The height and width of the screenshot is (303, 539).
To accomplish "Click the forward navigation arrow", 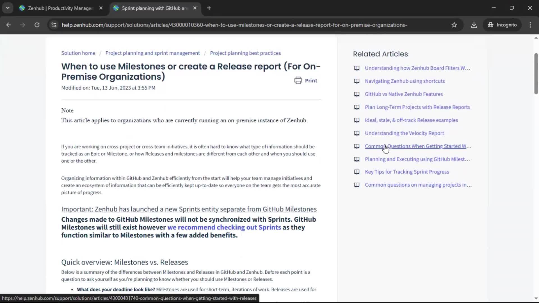I will (22, 25).
